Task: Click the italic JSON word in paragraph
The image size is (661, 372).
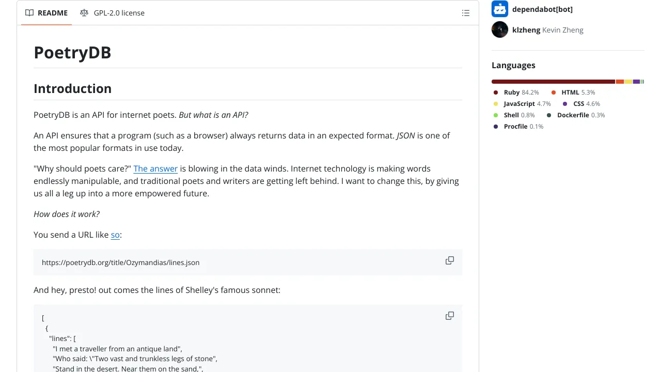Action: 406,135
